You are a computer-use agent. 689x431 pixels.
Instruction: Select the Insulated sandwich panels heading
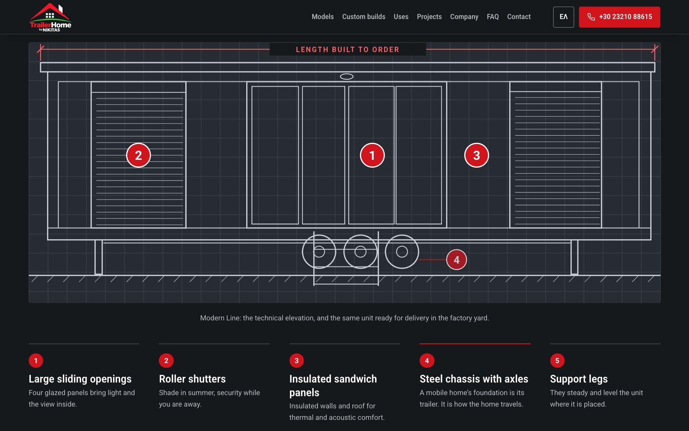tap(333, 386)
